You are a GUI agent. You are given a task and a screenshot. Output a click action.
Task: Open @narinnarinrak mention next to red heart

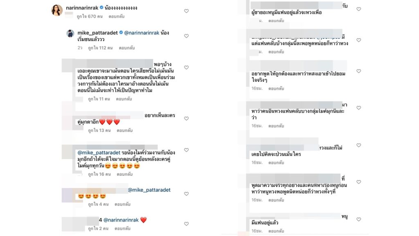[x=121, y=220]
